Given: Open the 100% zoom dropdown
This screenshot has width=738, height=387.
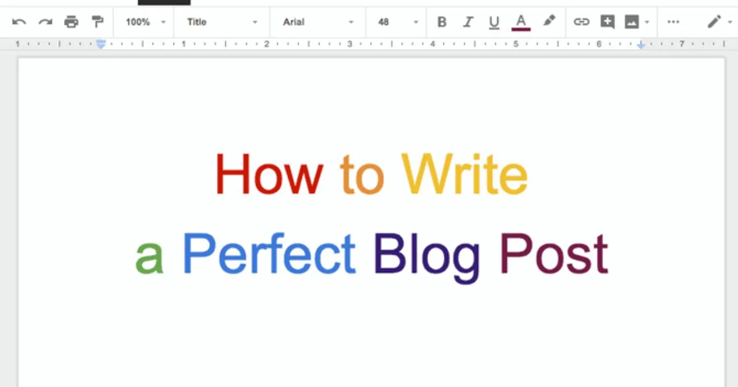Looking at the screenshot, I should (146, 22).
